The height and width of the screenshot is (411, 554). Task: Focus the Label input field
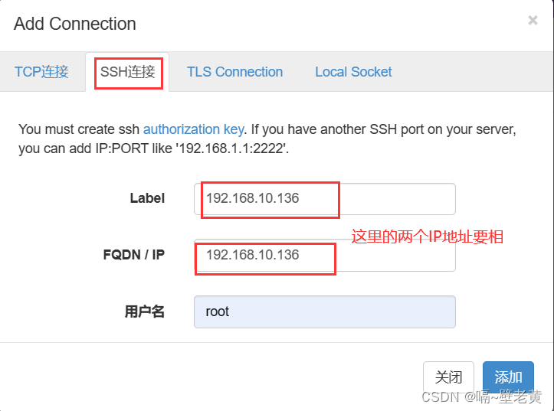(324, 199)
